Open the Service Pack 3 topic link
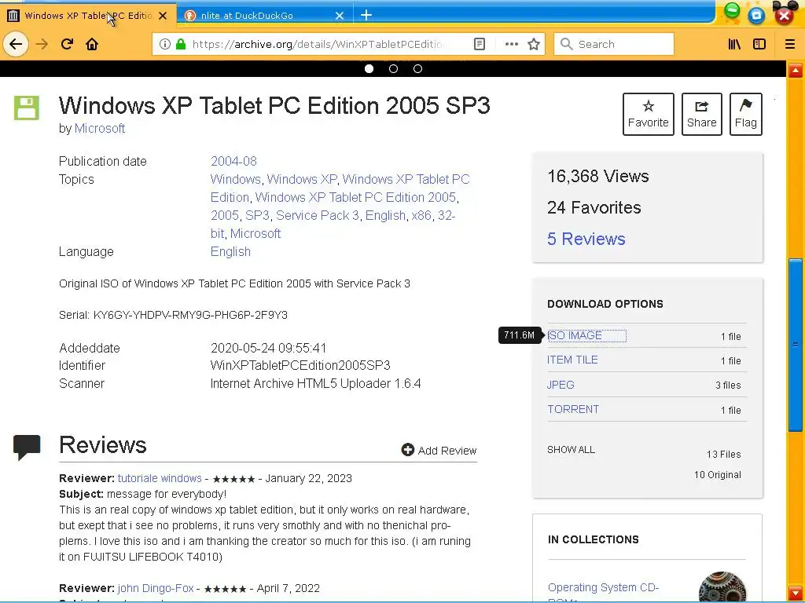Viewport: 805px width, 603px height. click(x=318, y=215)
